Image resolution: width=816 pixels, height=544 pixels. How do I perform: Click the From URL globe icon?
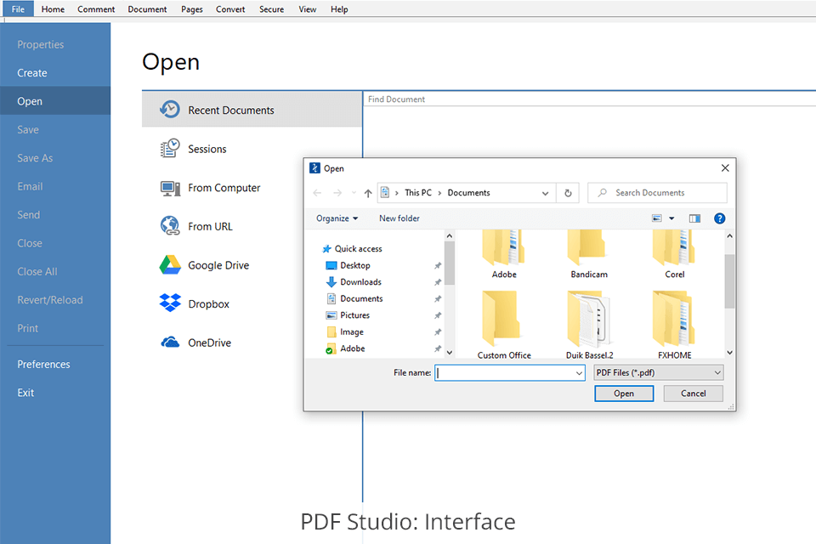(x=170, y=226)
